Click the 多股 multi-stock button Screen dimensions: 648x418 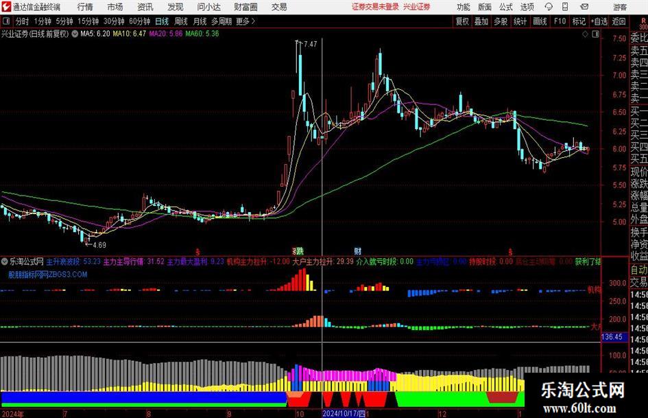(501, 21)
